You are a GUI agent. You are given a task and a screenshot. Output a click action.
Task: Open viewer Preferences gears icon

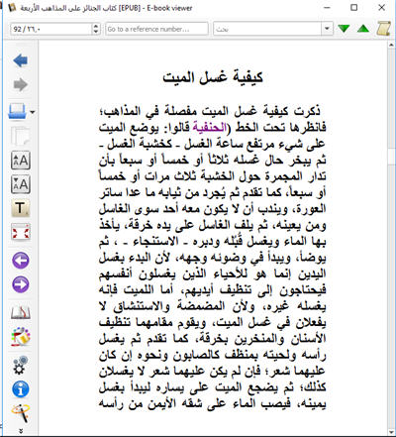point(21,365)
